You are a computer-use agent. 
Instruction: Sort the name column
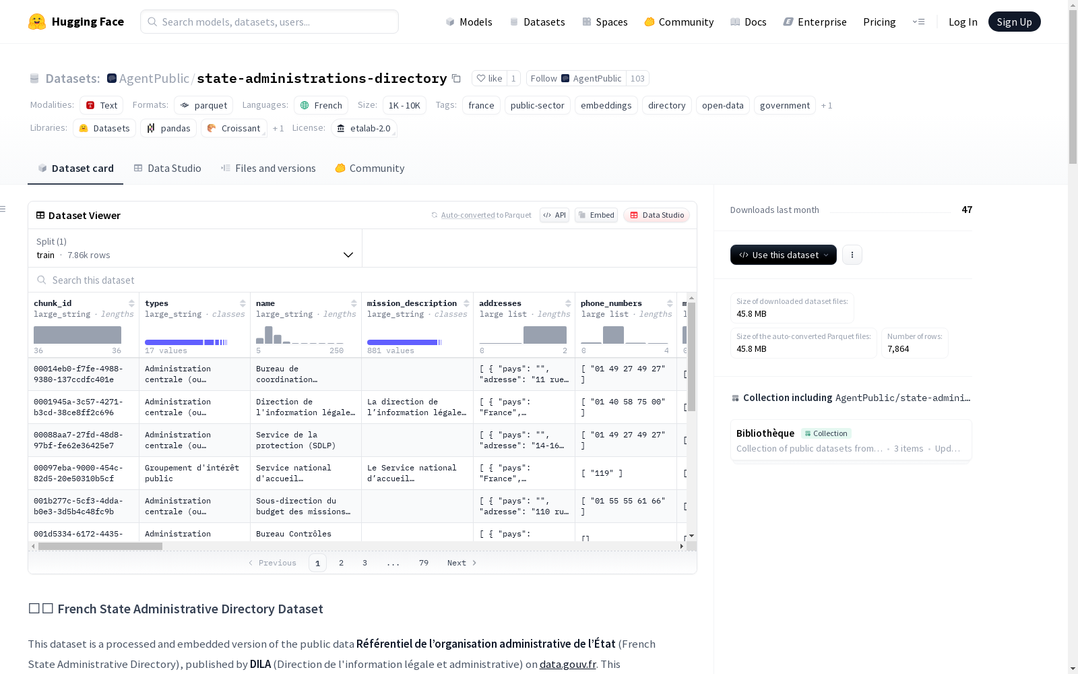click(354, 303)
